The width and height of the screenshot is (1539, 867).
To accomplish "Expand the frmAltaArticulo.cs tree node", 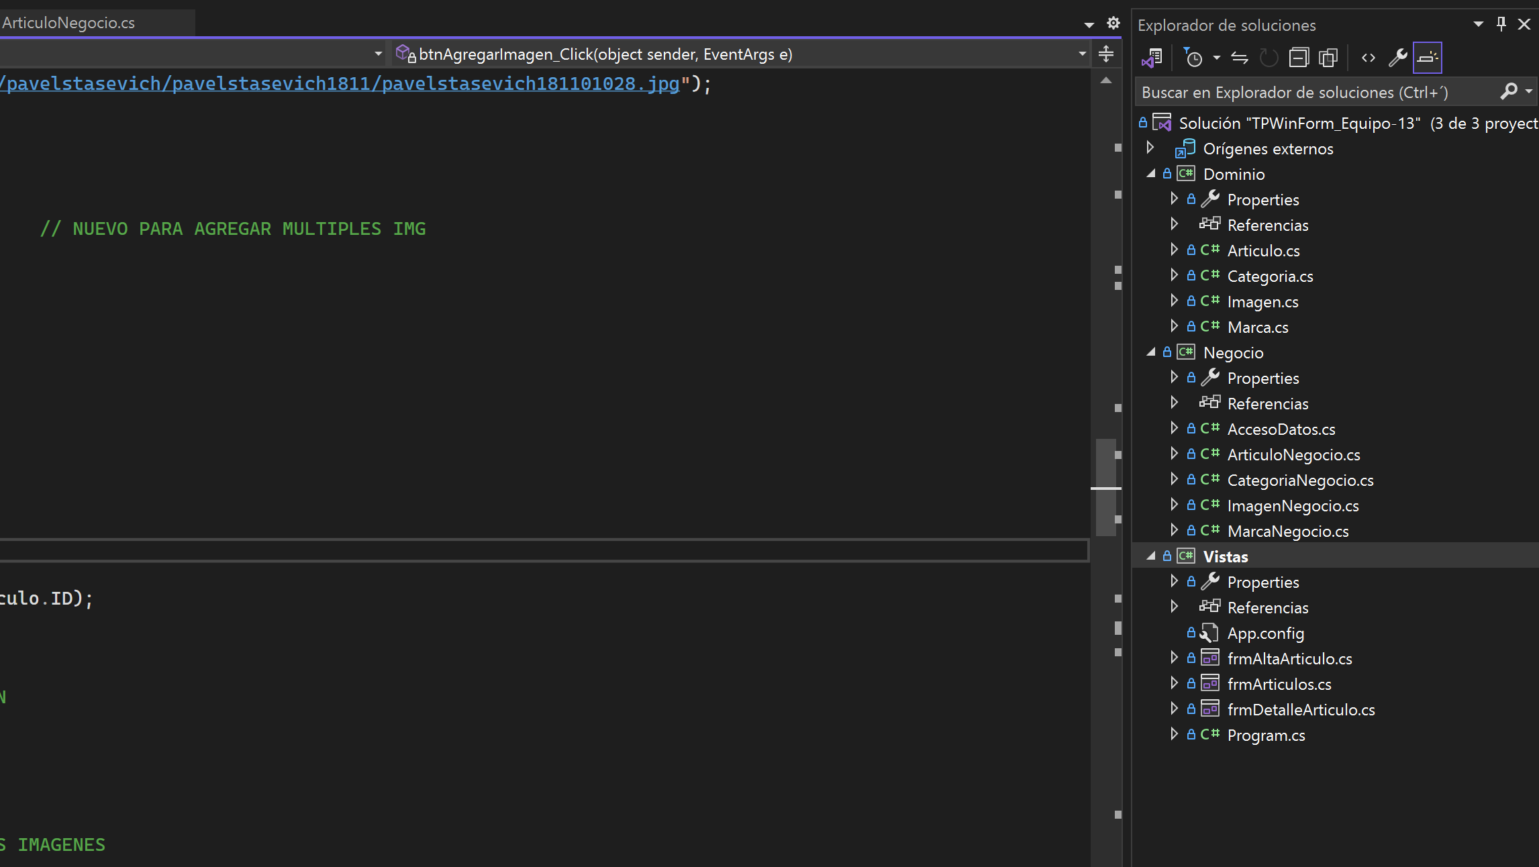I will coord(1174,658).
